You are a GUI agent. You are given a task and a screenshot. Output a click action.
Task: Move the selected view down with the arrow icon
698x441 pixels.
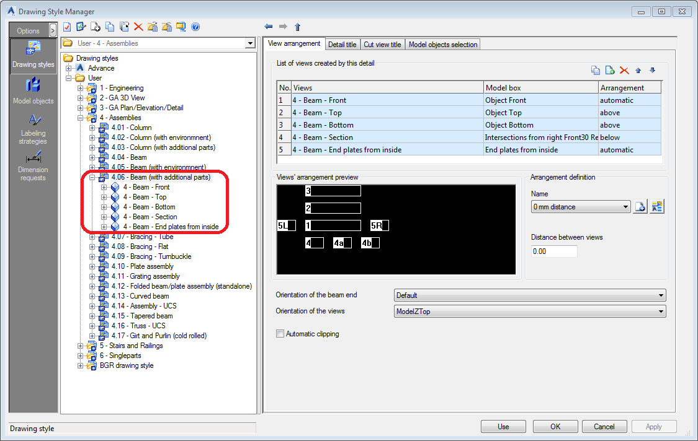click(652, 70)
